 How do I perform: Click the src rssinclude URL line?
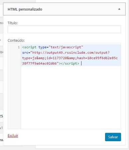pos(66,53)
